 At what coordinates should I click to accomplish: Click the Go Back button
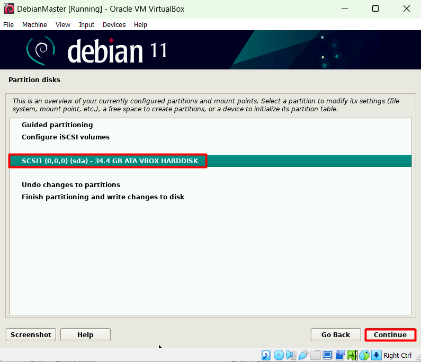tap(336, 334)
